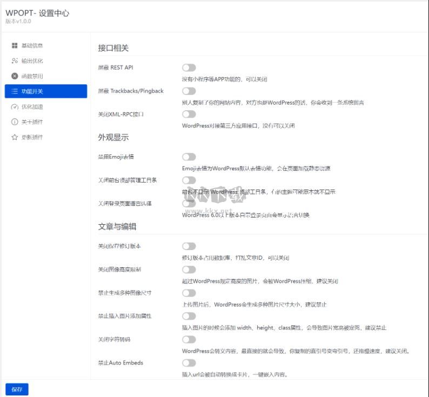Enable 禁止插入图片添加属性 switch
This screenshot has height=397, width=429.
189,316
